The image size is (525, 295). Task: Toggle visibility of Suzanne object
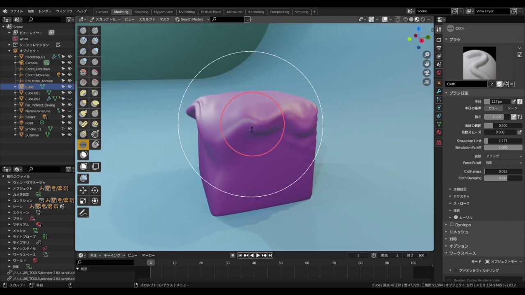click(70, 135)
